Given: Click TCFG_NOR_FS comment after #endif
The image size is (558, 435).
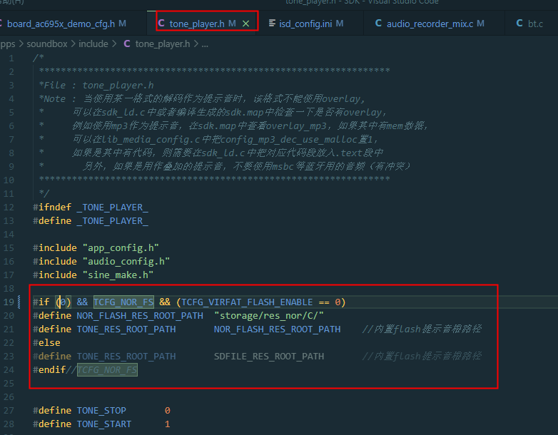Looking at the screenshot, I should click(x=107, y=370).
